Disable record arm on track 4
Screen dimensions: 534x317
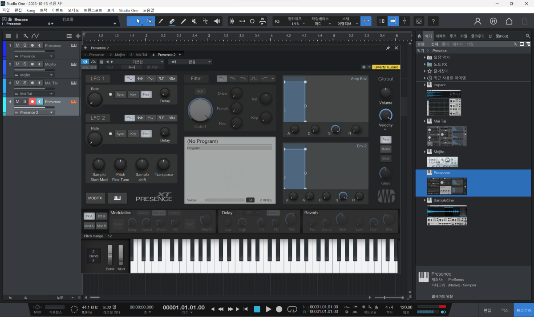tap(32, 101)
